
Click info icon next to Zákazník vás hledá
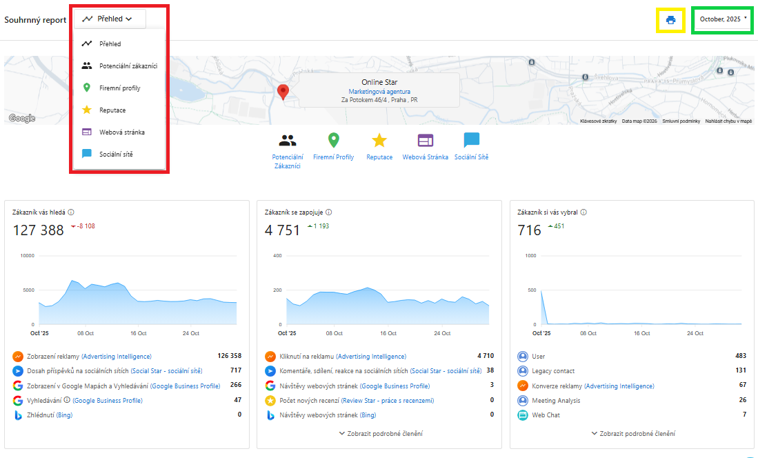[71, 212]
